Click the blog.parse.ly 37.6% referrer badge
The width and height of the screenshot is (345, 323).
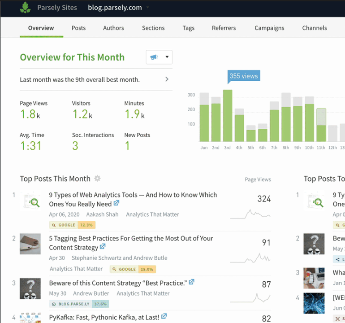coord(79,304)
